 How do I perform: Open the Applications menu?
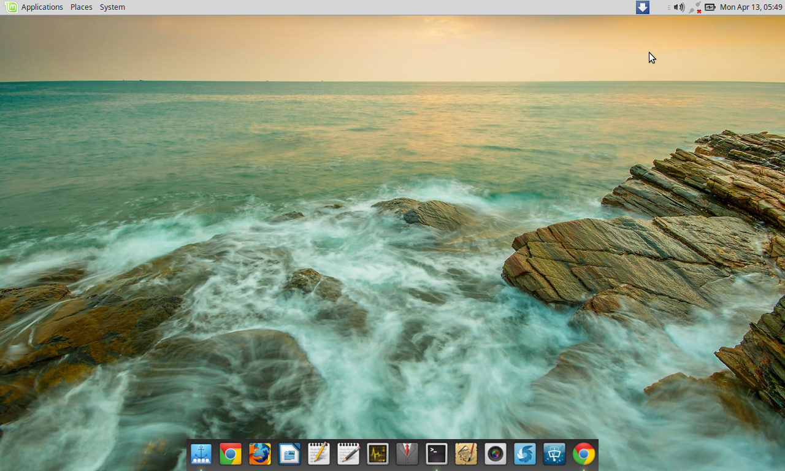(x=42, y=7)
